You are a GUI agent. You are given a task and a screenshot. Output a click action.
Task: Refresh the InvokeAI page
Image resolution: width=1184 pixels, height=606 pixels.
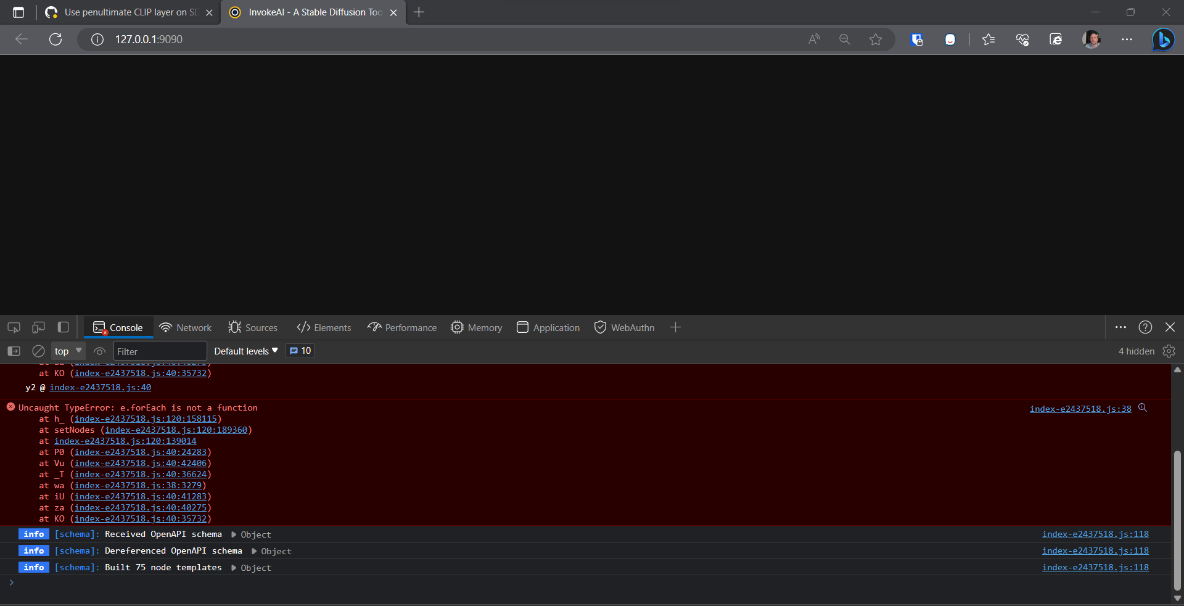(x=55, y=39)
